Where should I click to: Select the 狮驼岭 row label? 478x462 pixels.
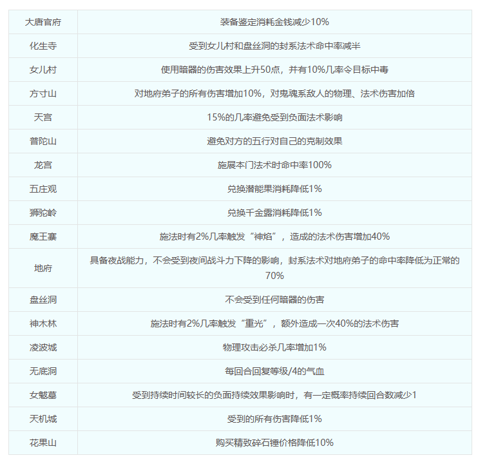pyautogui.click(x=43, y=213)
